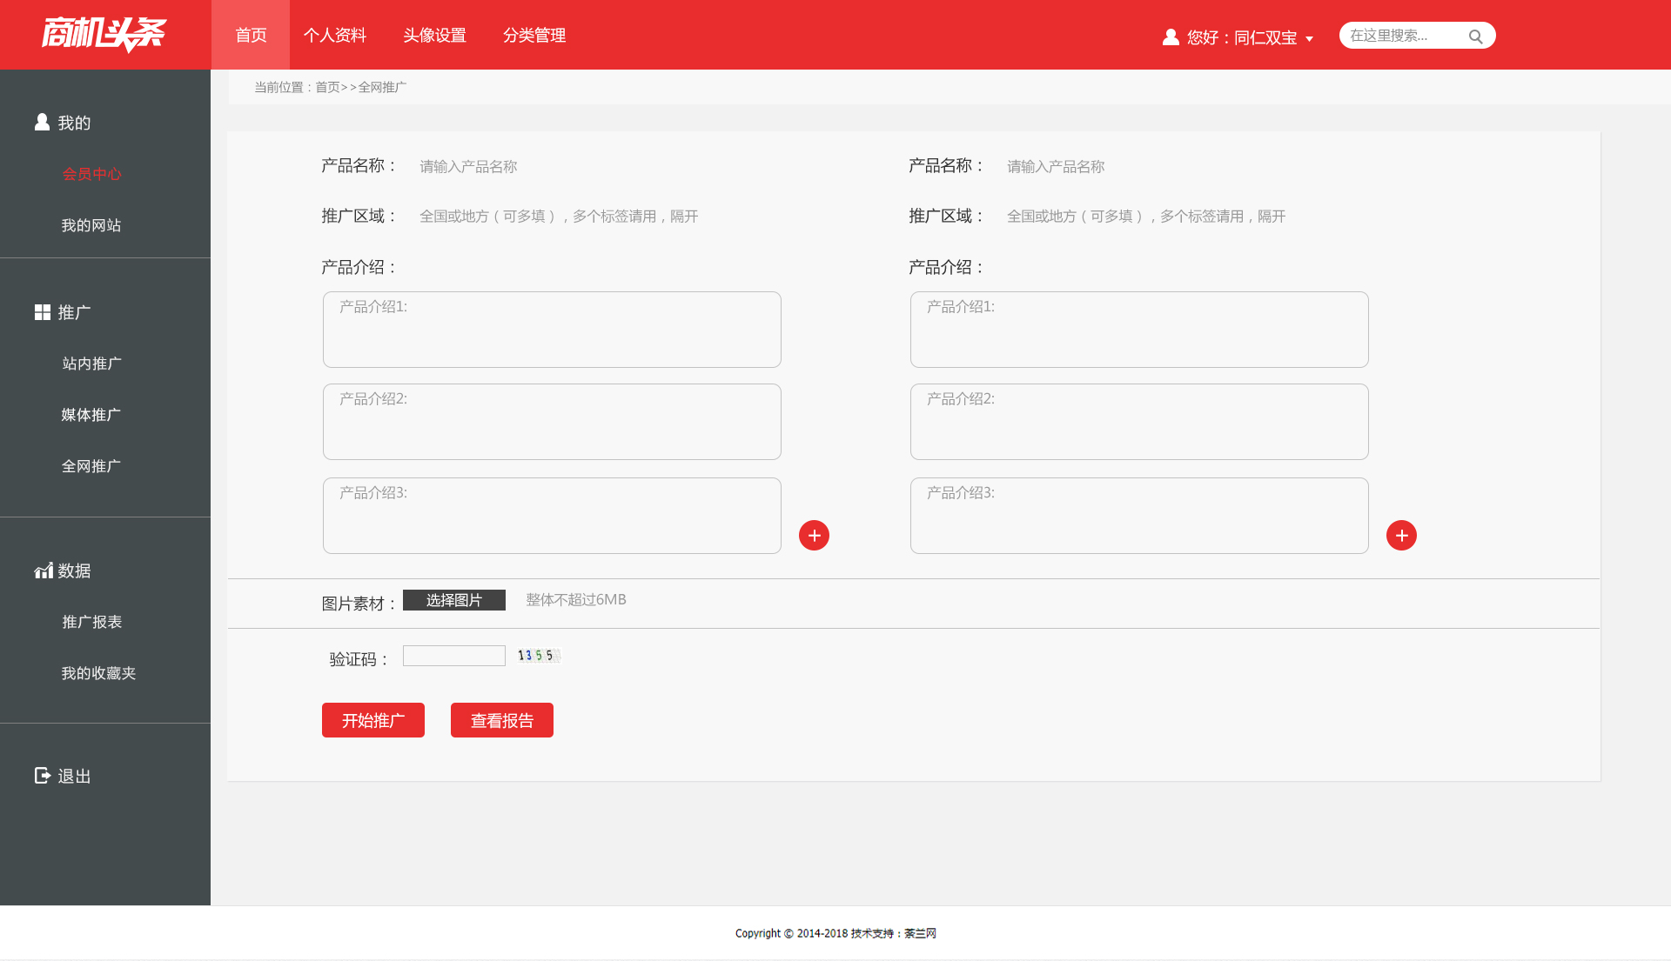Go to 会员中心 in the sidebar
Image resolution: width=1671 pixels, height=961 pixels.
click(92, 174)
